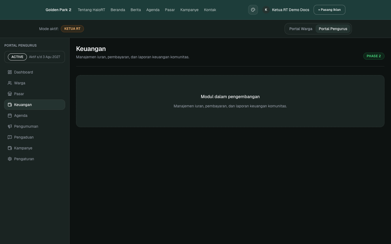Click the Keuangan wallet icon

[10, 105]
